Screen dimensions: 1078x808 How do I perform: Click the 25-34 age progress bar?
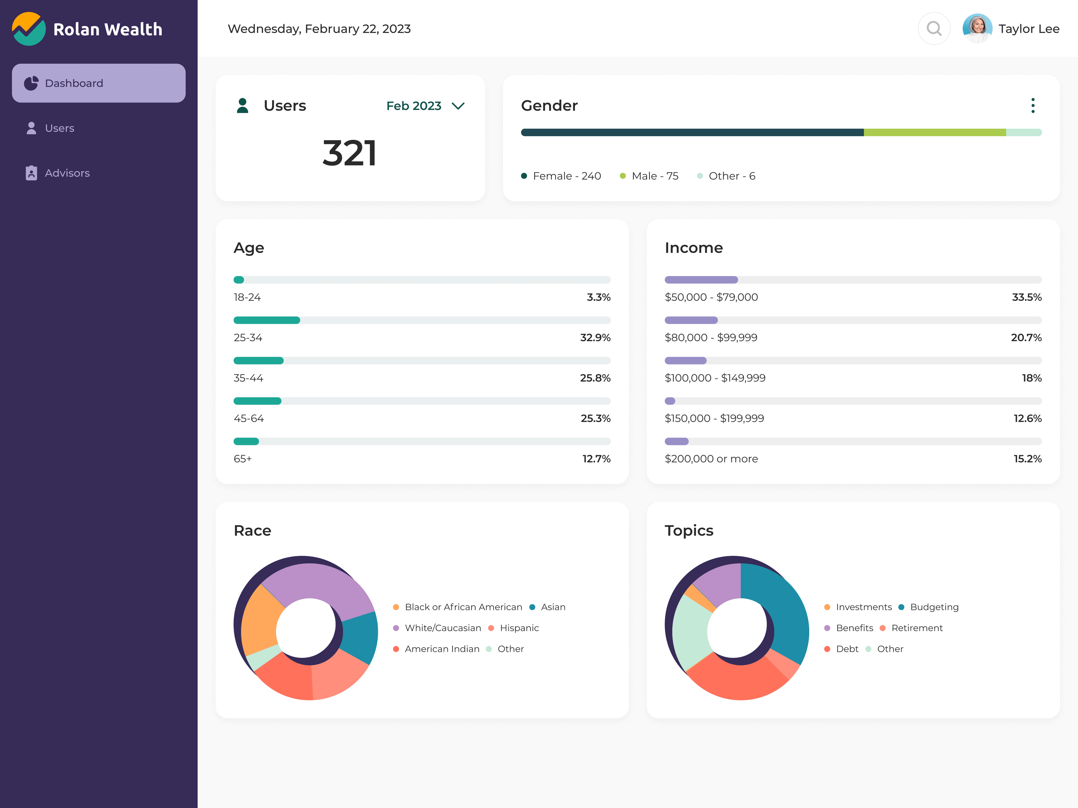tap(422, 320)
